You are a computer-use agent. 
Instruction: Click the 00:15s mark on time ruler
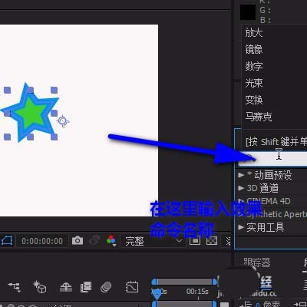point(197,292)
